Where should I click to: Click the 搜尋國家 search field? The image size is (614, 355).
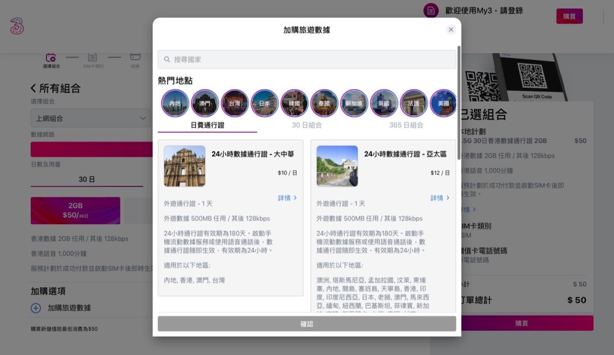[x=306, y=59]
